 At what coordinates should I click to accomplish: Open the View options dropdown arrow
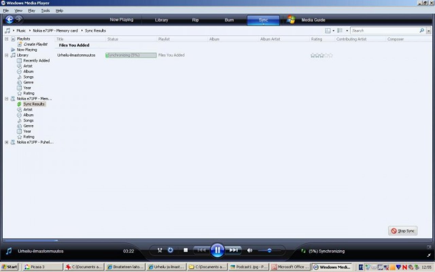(x=347, y=31)
